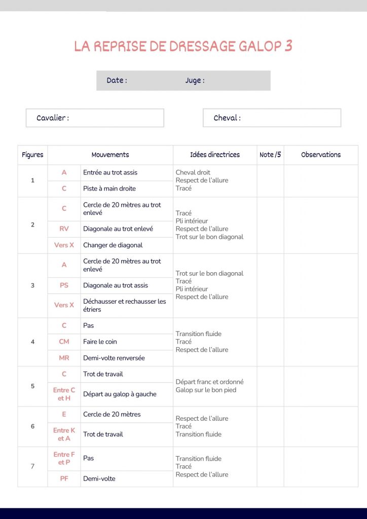Screen dimensions: 367x519
Task: Click the RV letter marker
Action: click(x=64, y=229)
